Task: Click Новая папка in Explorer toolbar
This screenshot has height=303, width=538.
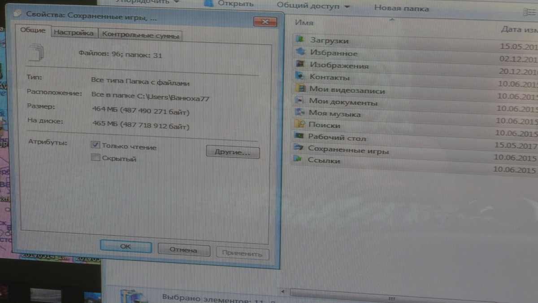Action: [401, 8]
